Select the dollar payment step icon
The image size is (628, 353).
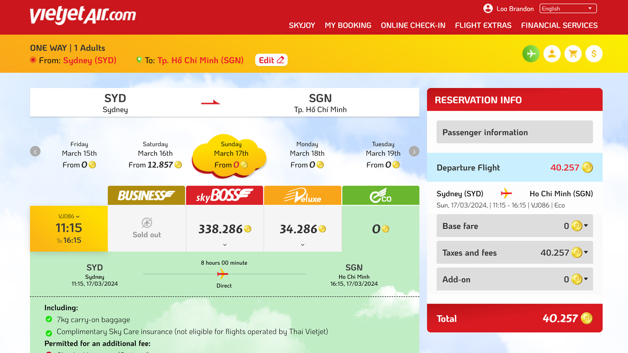pyautogui.click(x=594, y=54)
